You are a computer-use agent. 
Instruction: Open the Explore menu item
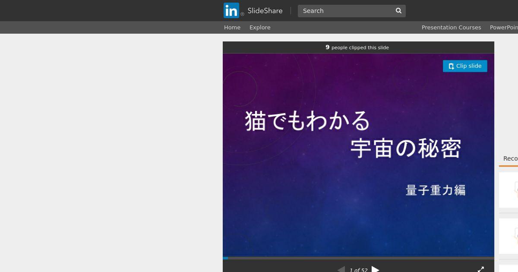260,27
